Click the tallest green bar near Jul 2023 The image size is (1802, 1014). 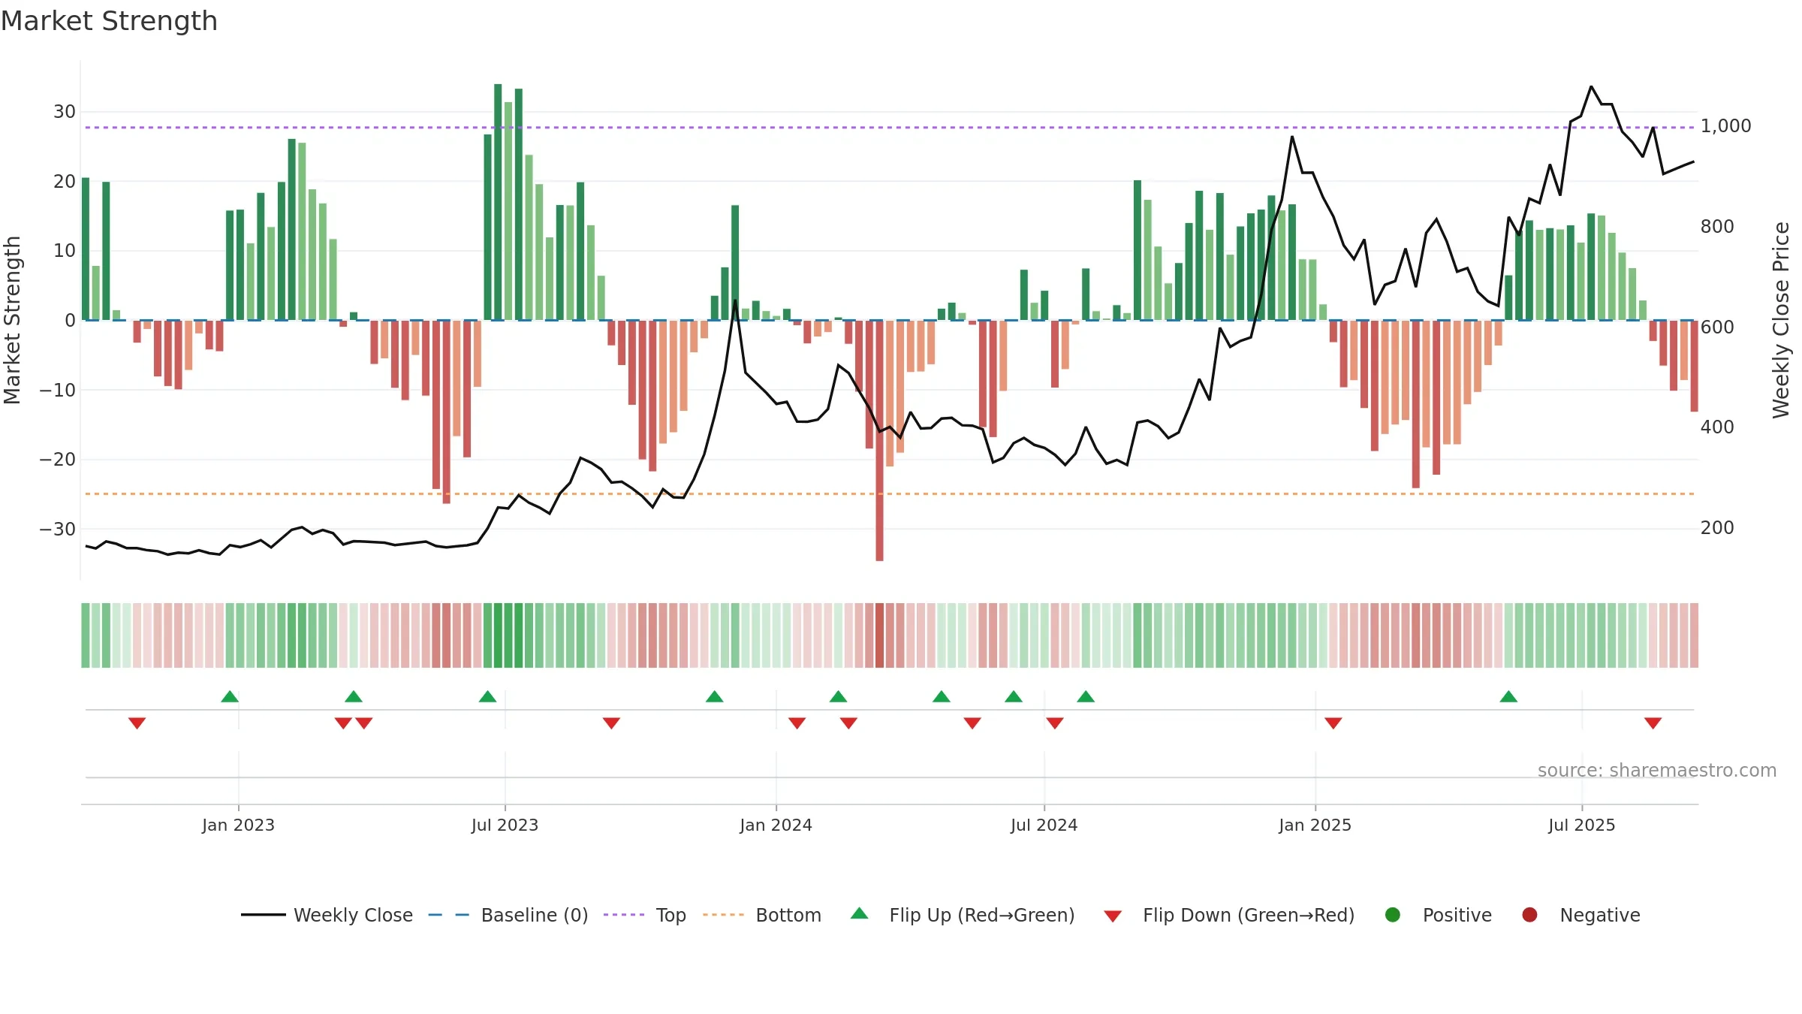tap(498, 202)
